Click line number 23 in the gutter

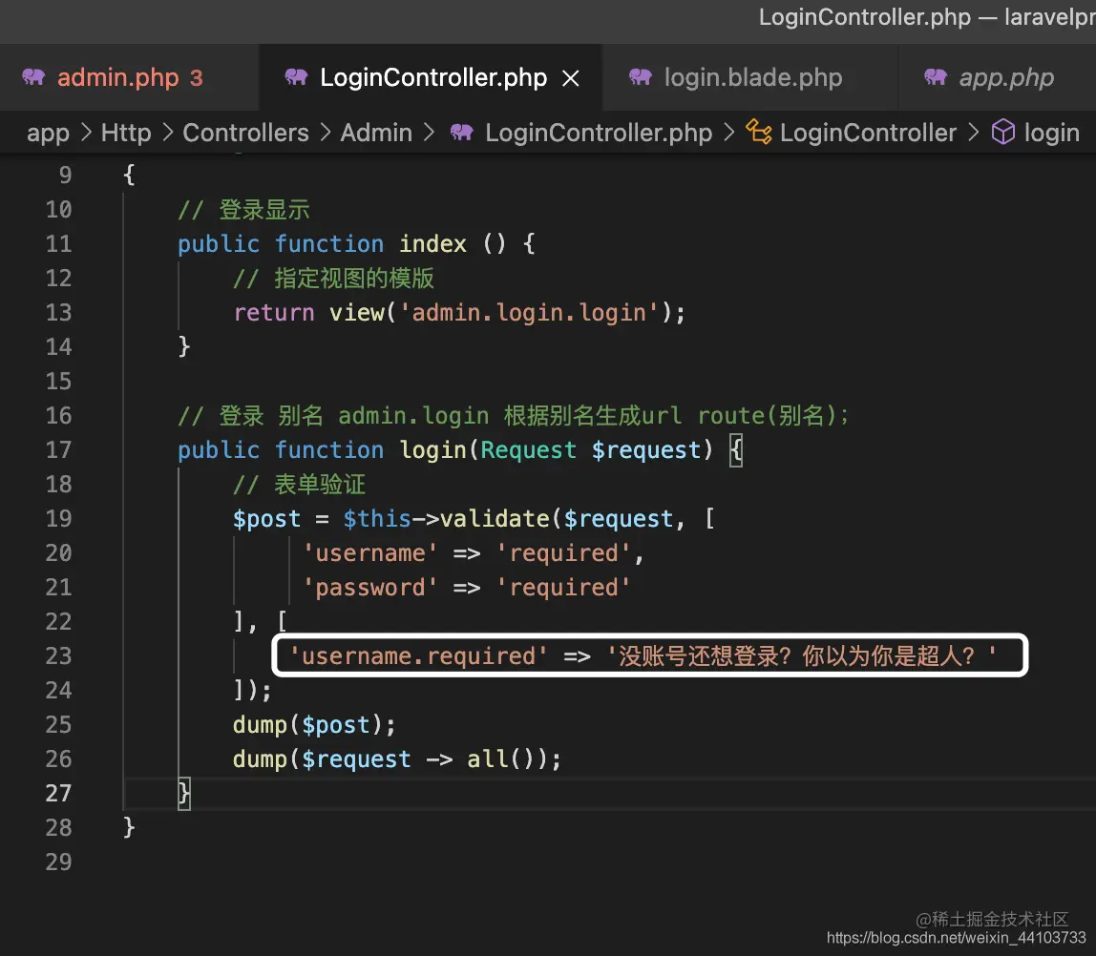coord(59,655)
